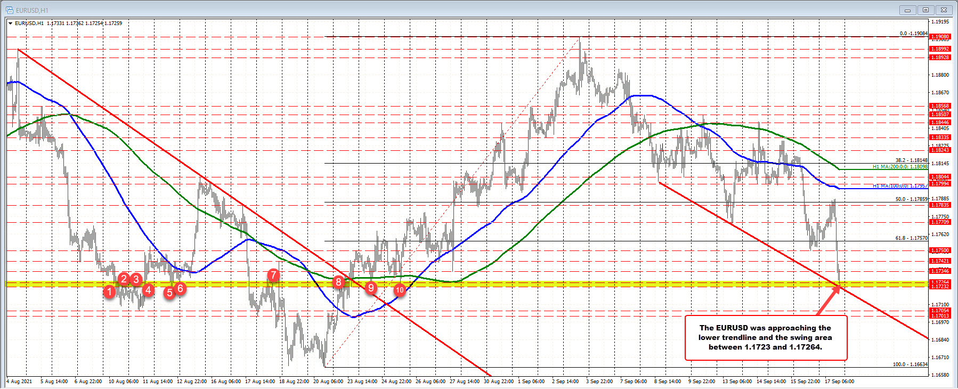This screenshot has height=389, width=958.
Task: Click the 1.17500 red price label
Action: click(939, 250)
